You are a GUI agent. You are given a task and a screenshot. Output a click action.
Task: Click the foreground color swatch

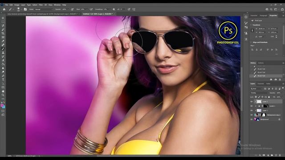coord(2,105)
